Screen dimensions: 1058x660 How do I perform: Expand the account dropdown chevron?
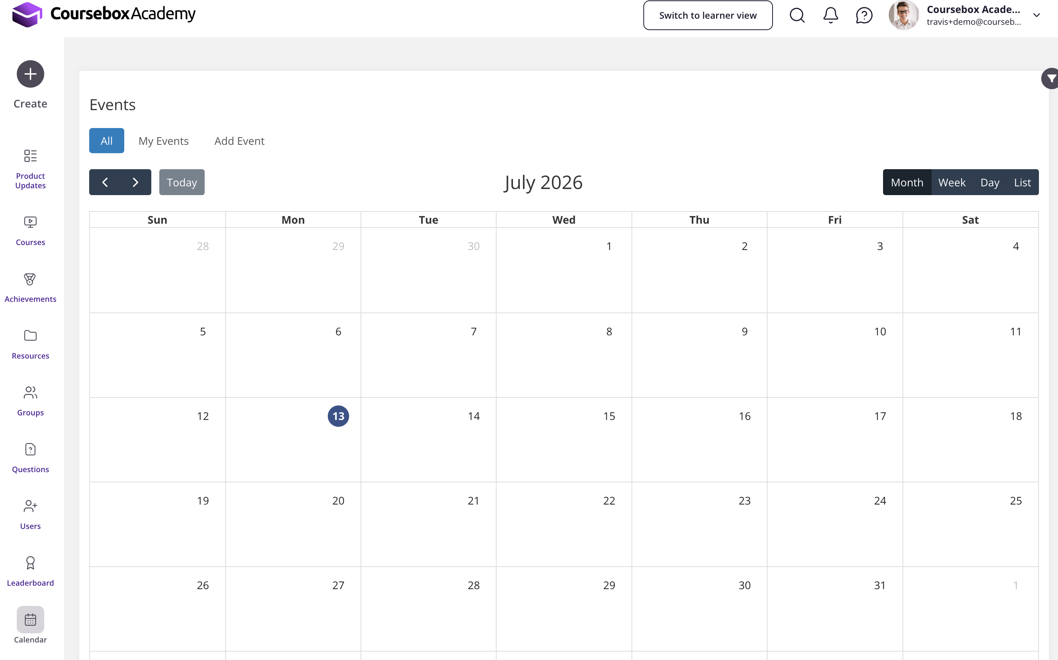click(x=1037, y=15)
